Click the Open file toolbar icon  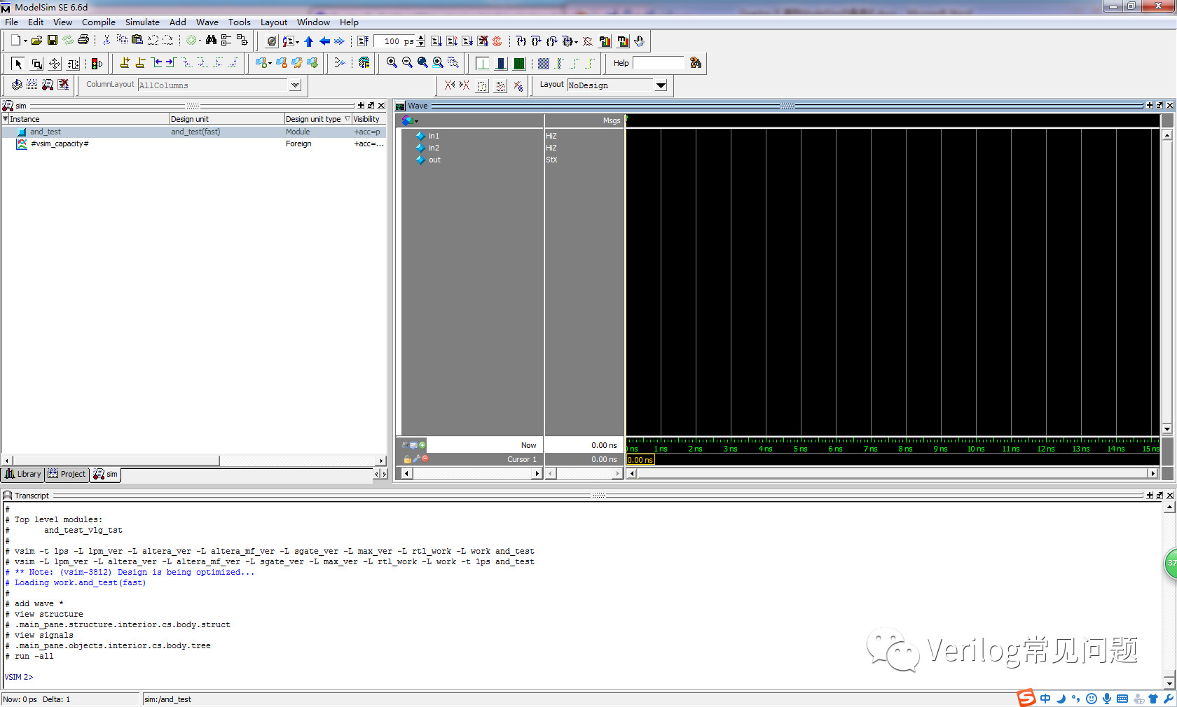36,41
